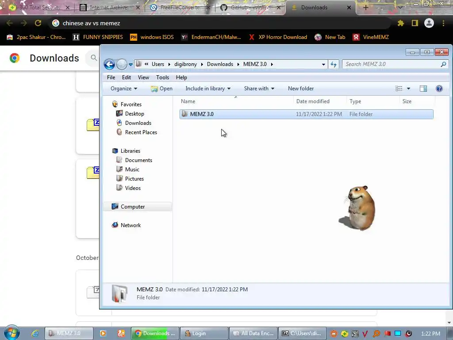Expand the address bar history dropdown
This screenshot has width=453, height=340.
(x=323, y=64)
